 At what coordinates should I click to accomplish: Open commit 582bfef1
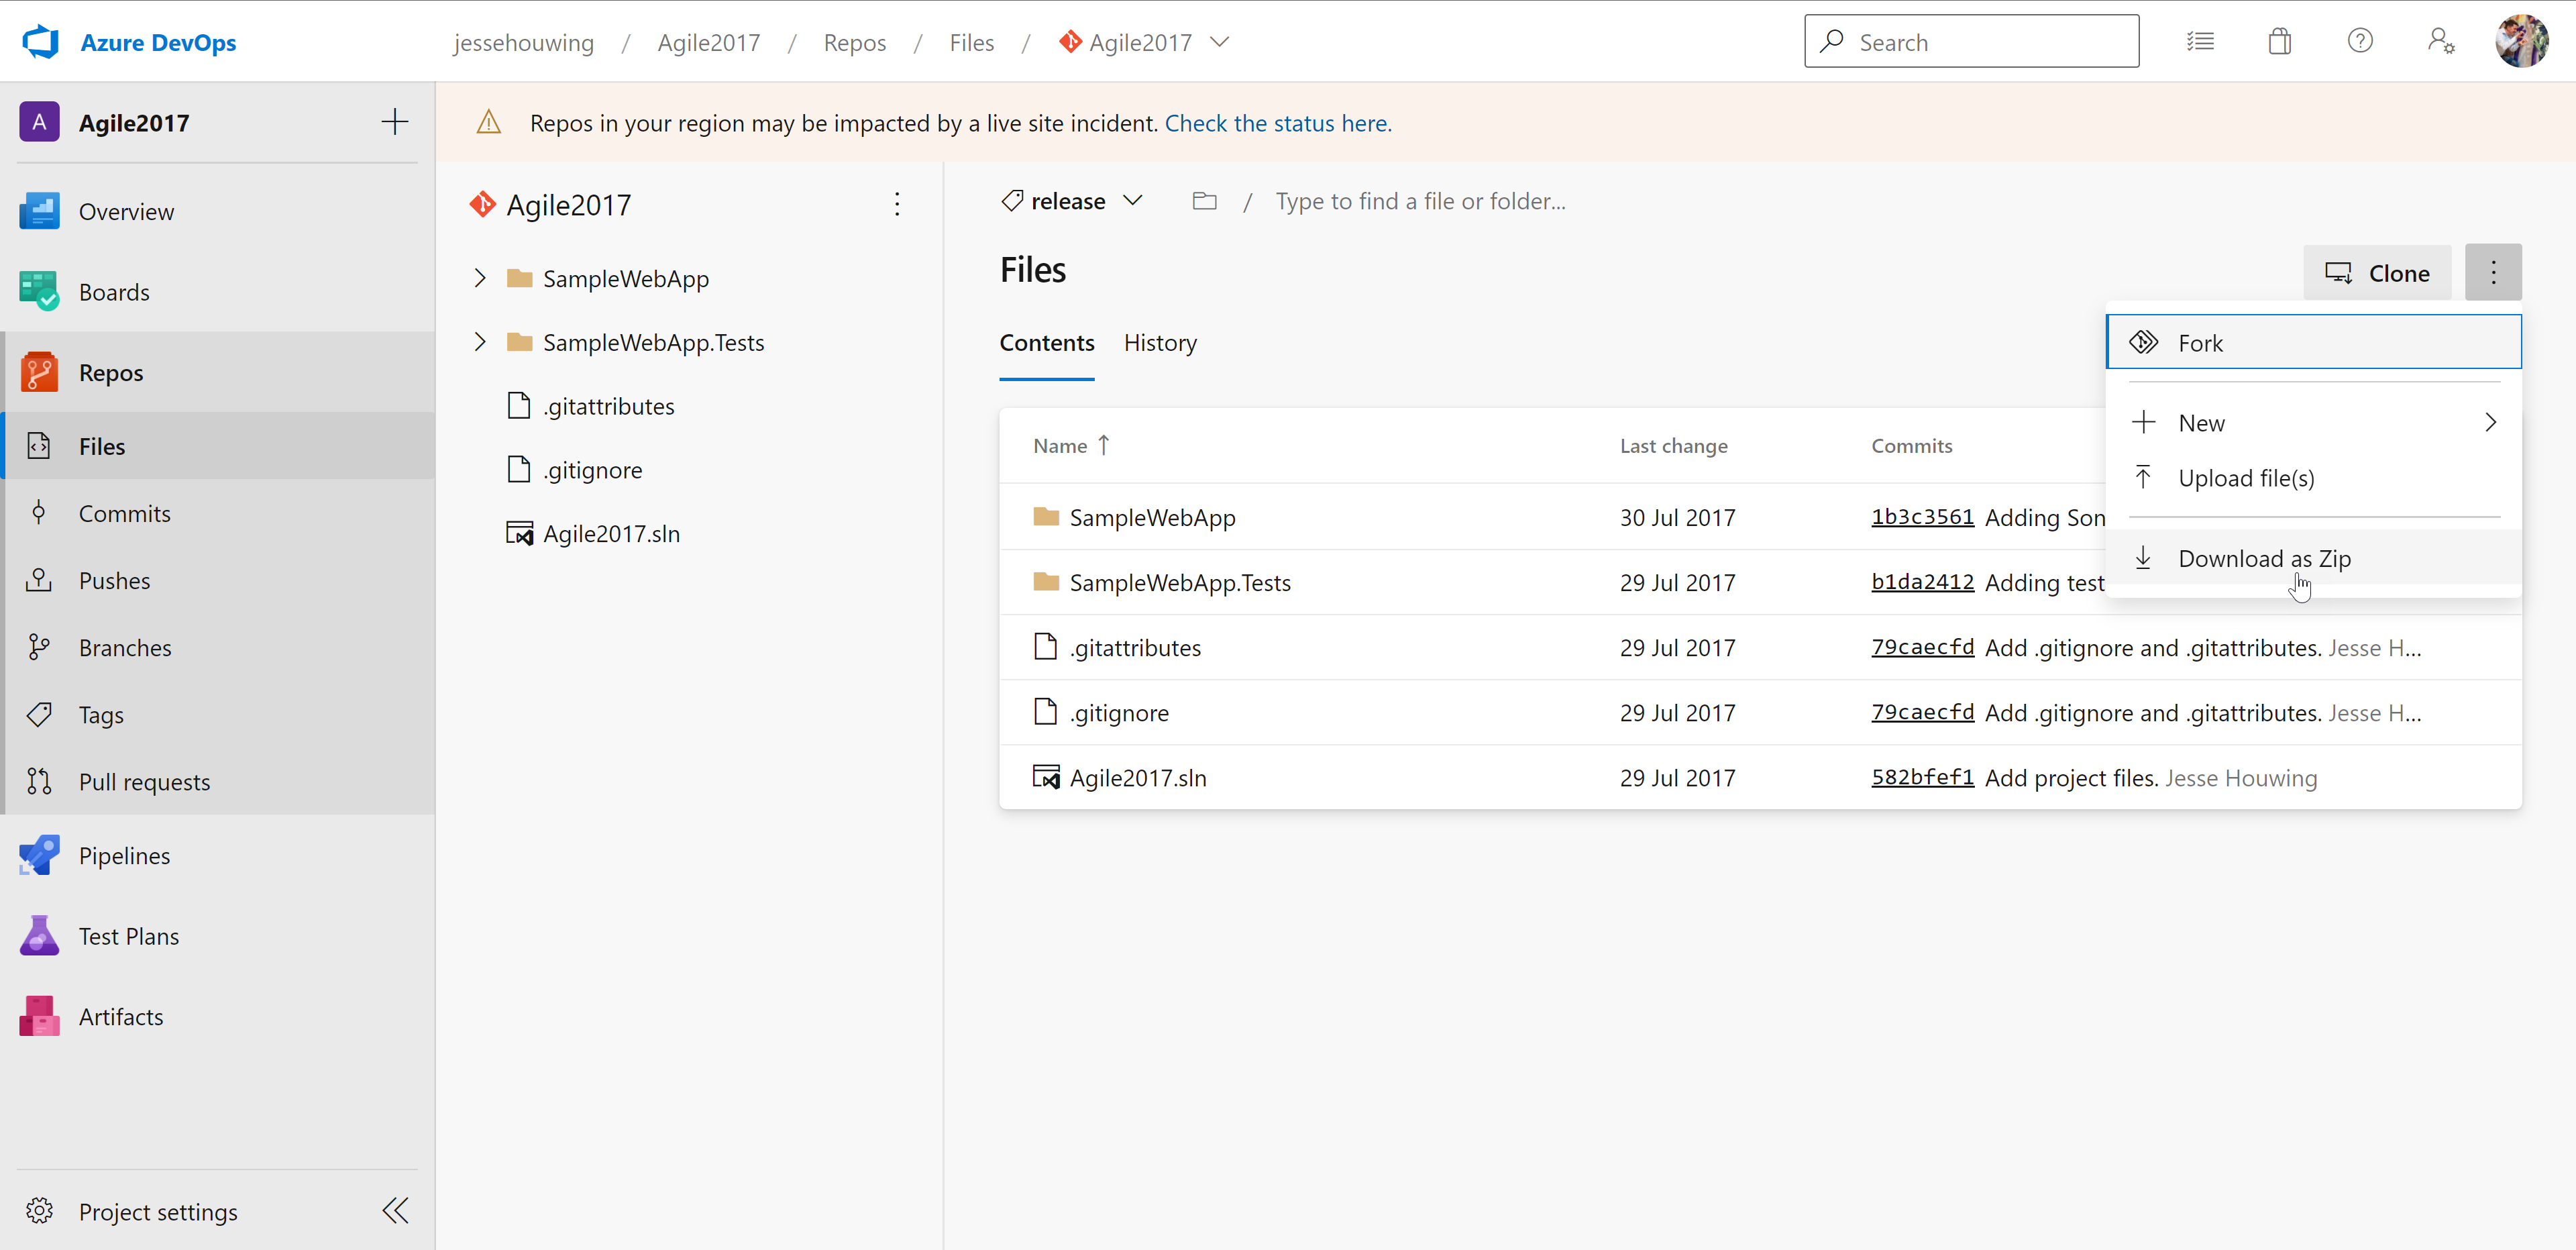coord(1922,777)
